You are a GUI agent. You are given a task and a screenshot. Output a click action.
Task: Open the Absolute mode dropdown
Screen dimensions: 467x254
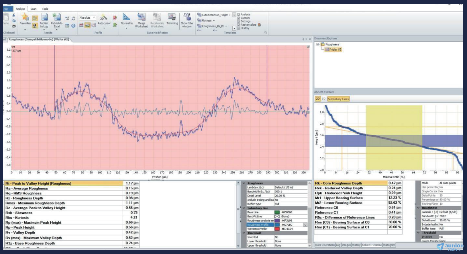coord(94,18)
